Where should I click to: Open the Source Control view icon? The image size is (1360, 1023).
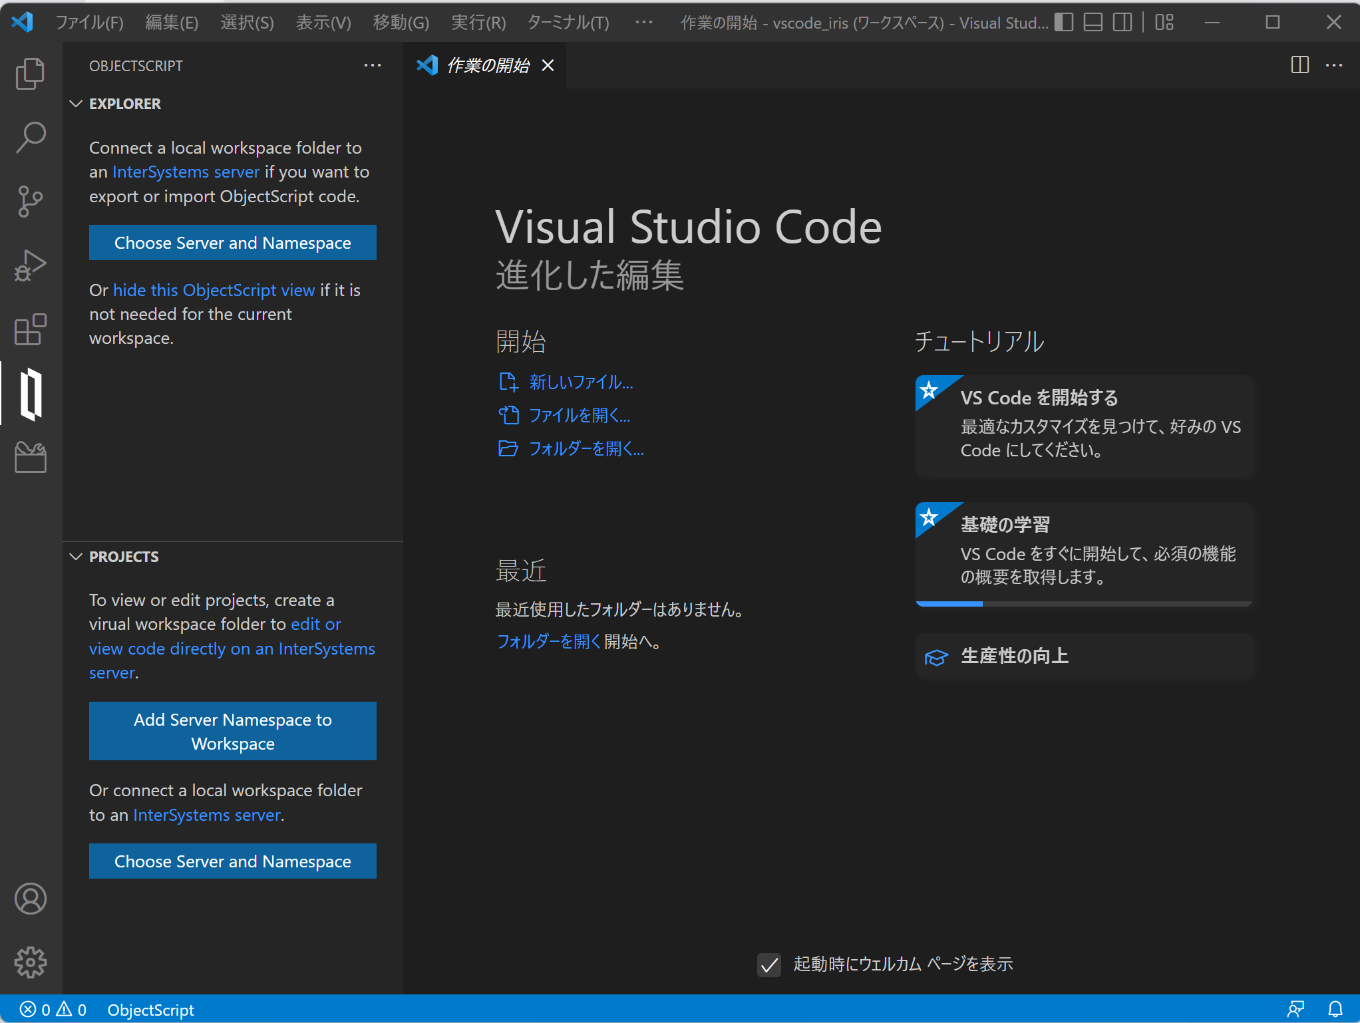click(x=31, y=201)
